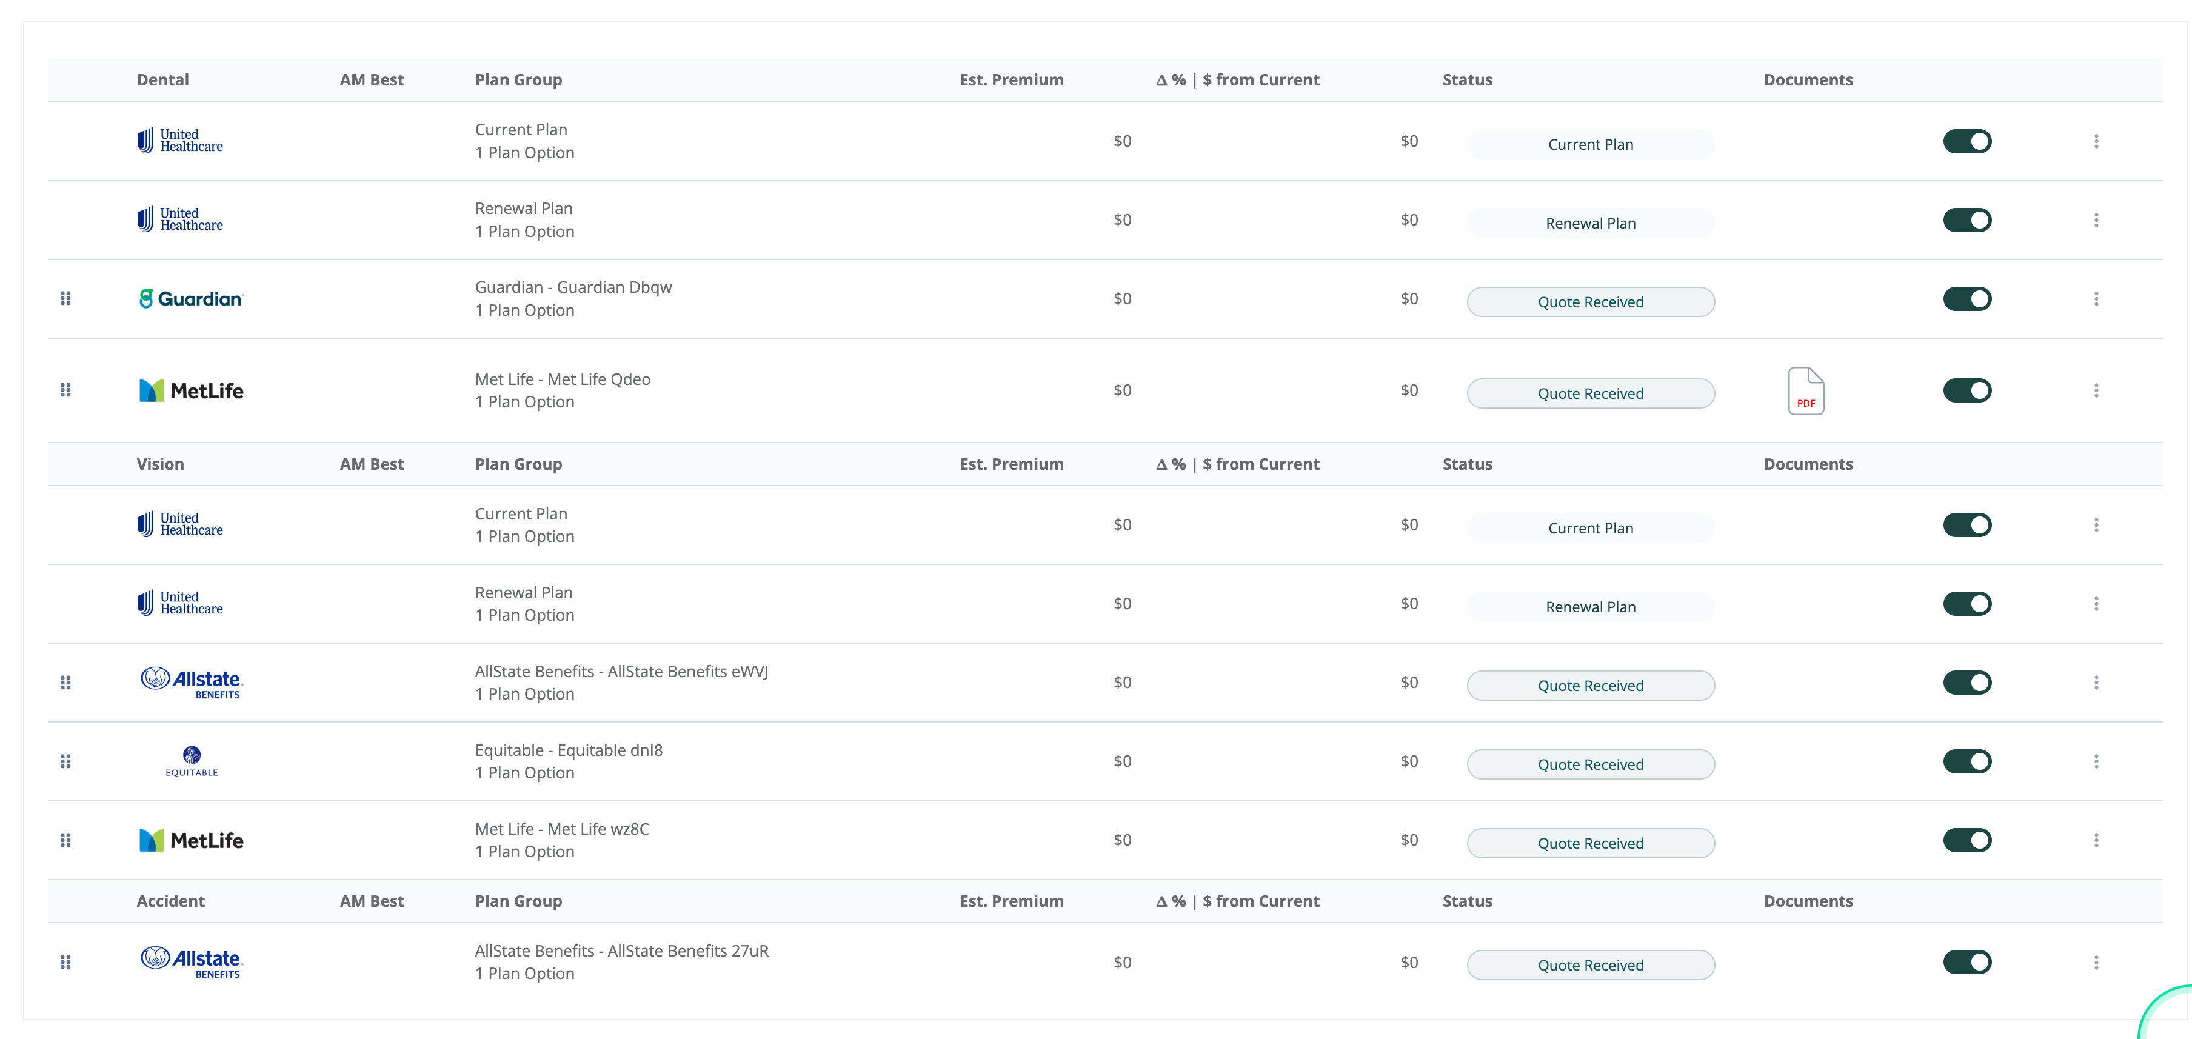Select the Met Life wz8C plan group text

pyautogui.click(x=561, y=829)
